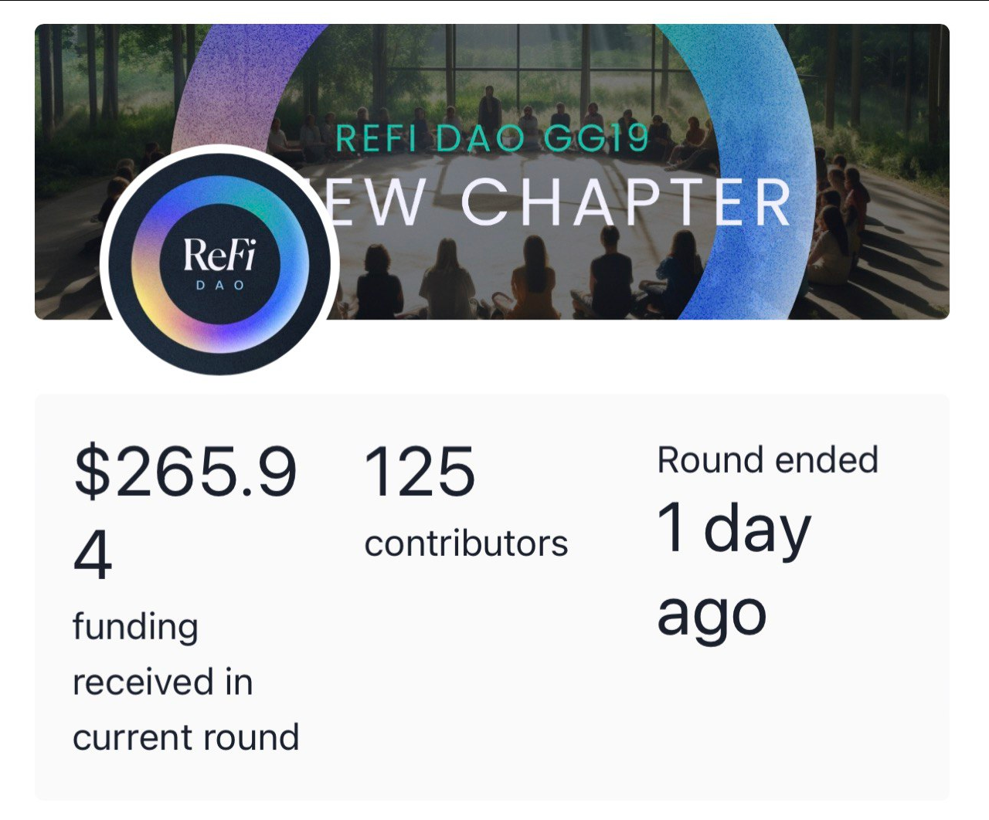Click the ReFi DAO circular logo
This screenshot has height=820, width=989.
219,260
